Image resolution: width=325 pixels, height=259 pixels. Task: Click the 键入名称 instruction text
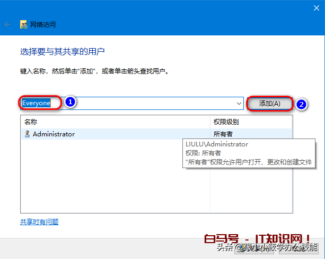pos(94,70)
